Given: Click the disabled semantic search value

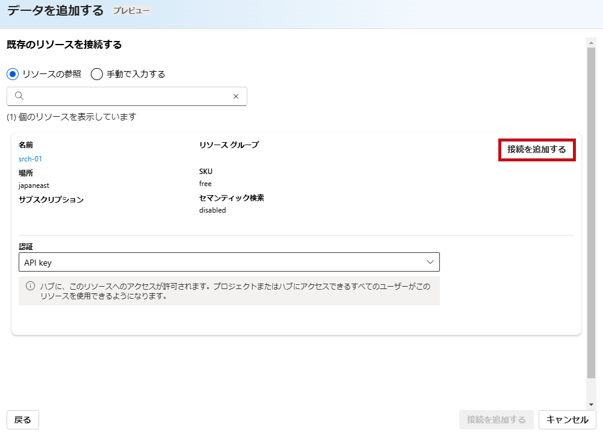Looking at the screenshot, I should click(212, 211).
